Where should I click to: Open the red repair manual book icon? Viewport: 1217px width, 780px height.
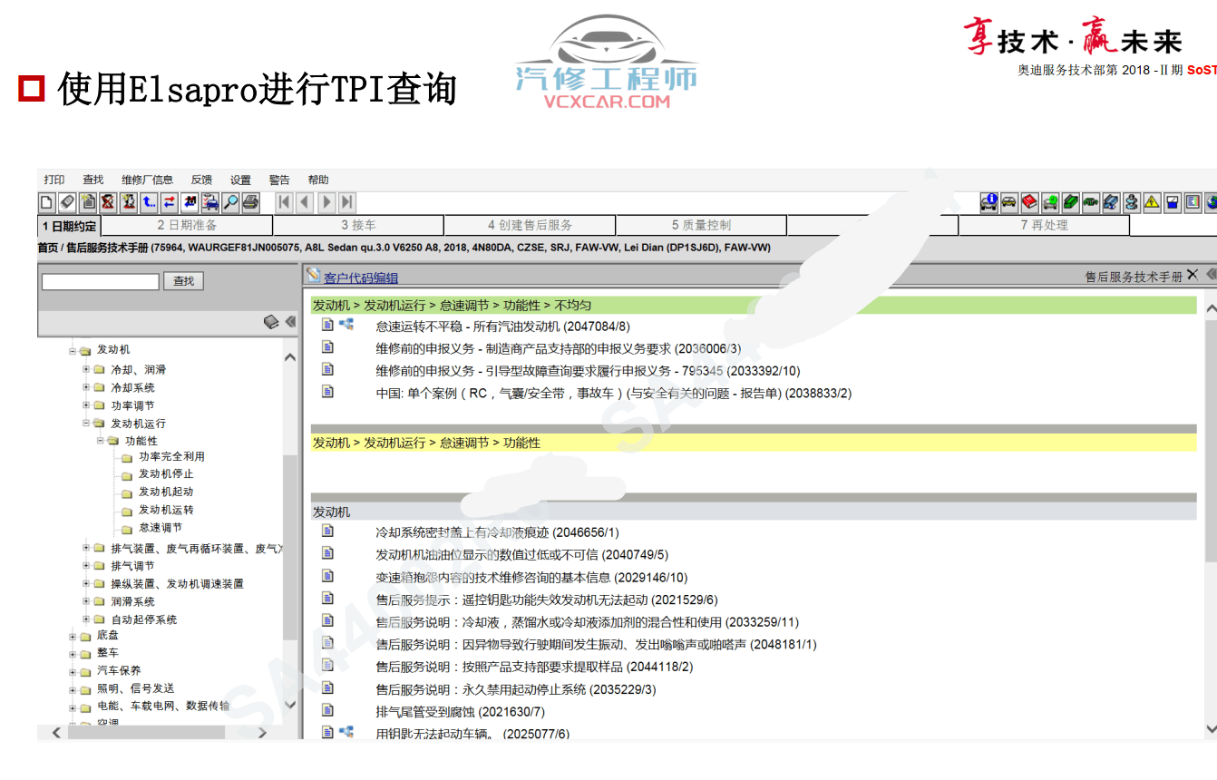point(1029,202)
